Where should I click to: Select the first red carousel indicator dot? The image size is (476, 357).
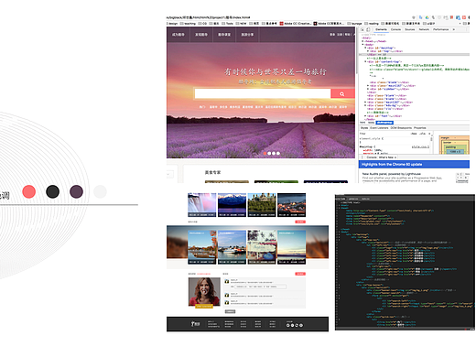point(265,154)
